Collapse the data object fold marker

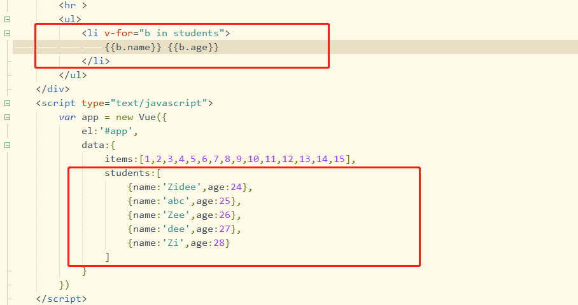(x=7, y=146)
